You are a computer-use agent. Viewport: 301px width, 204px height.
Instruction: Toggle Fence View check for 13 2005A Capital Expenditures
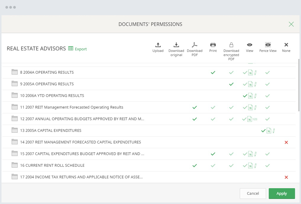point(263,131)
